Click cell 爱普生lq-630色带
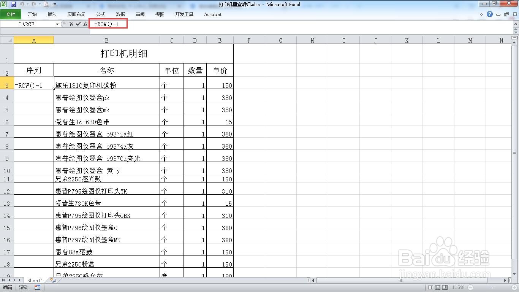 107,119
